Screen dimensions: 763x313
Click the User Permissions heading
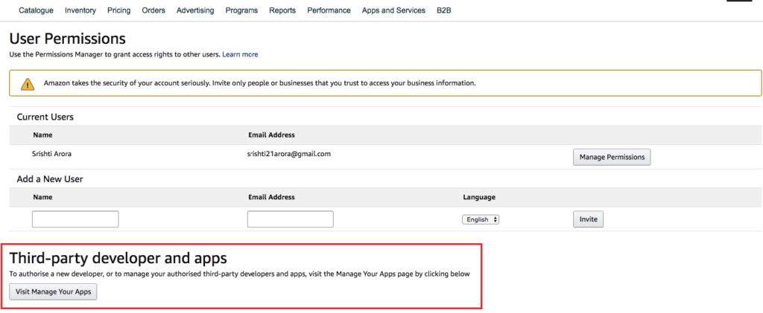(x=67, y=39)
